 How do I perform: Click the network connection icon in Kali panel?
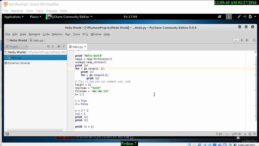pyautogui.click(x=239, y=17)
